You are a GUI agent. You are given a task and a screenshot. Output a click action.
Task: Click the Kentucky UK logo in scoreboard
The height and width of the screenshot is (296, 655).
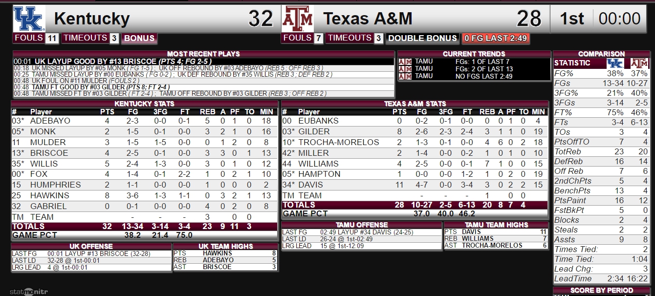pos(29,19)
